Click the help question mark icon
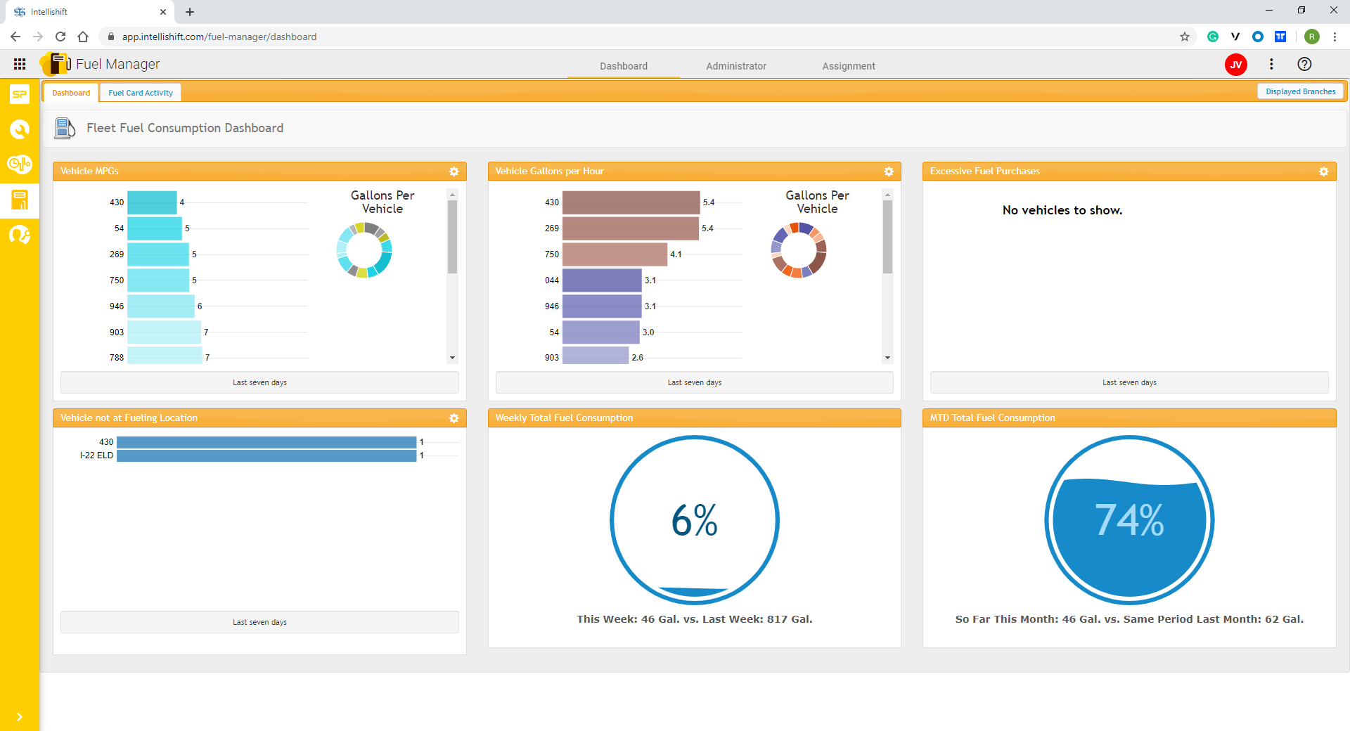This screenshot has height=731, width=1350. tap(1304, 64)
